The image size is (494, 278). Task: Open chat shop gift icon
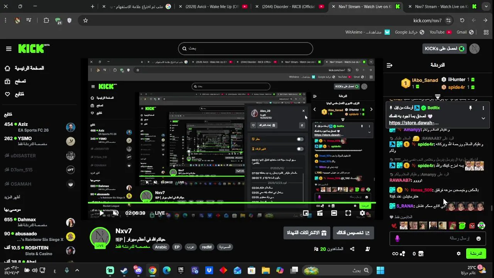click(421, 254)
